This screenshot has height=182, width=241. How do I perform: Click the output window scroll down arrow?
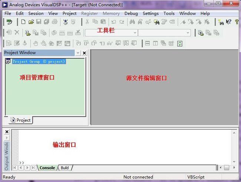234,162
